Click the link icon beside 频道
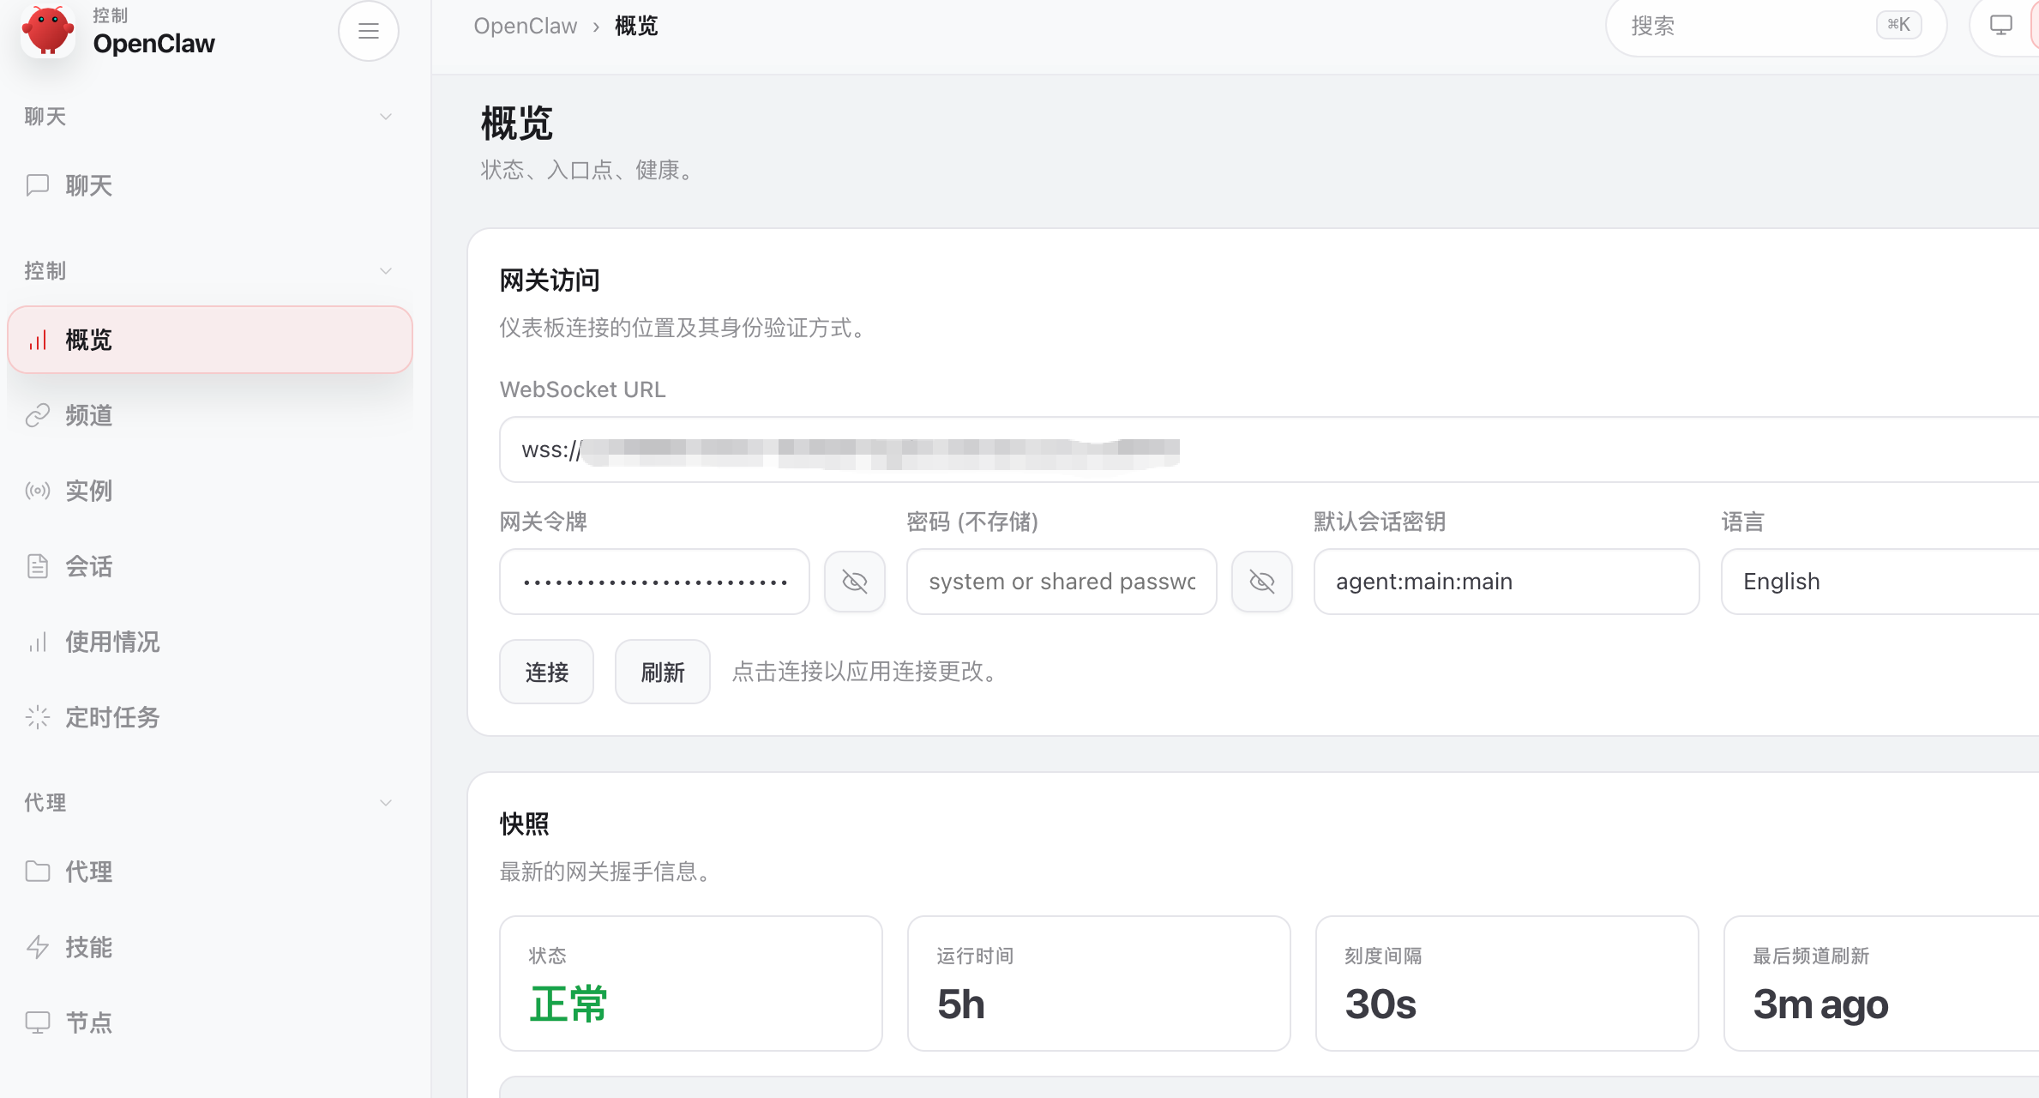 pos(38,415)
